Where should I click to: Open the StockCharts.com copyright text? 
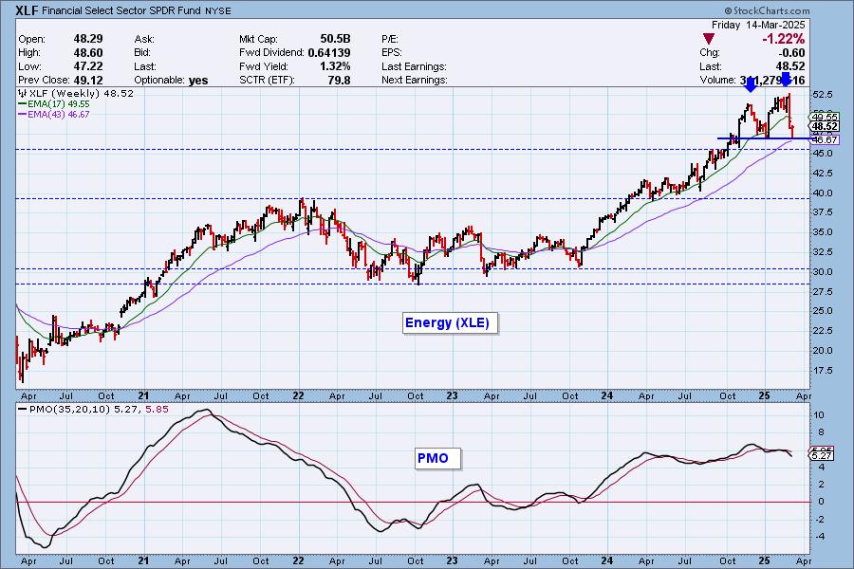click(x=767, y=10)
